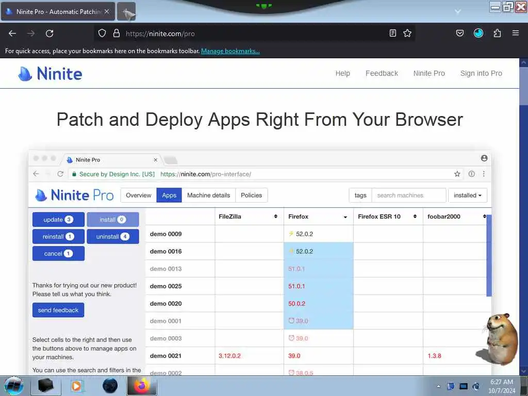This screenshot has height=396, width=528.
Task: Open the shield tracking protection icon
Action: point(102,34)
